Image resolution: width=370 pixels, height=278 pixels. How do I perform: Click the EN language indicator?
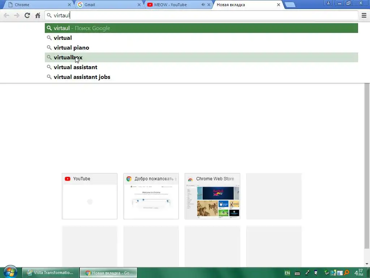click(x=287, y=273)
